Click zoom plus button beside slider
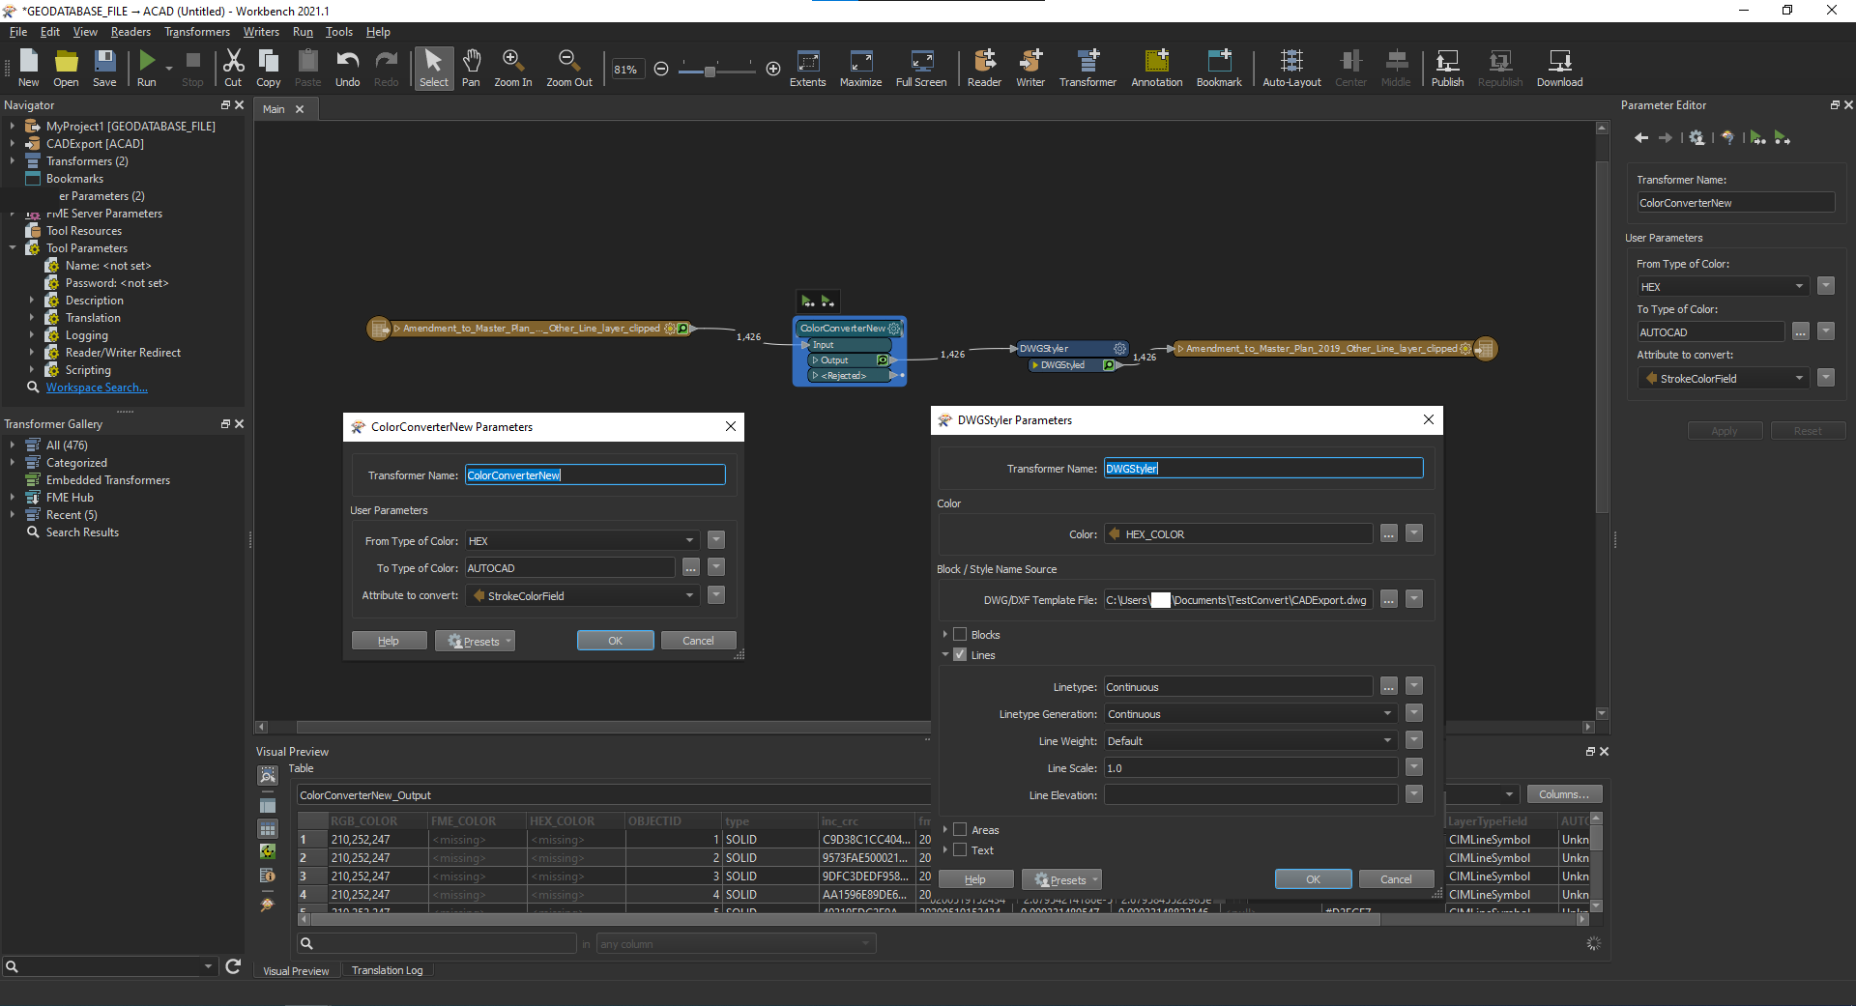The image size is (1856, 1006). pyautogui.click(x=773, y=69)
